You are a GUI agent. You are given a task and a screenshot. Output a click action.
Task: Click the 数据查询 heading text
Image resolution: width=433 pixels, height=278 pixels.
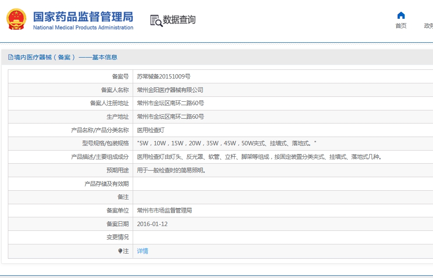179,20
